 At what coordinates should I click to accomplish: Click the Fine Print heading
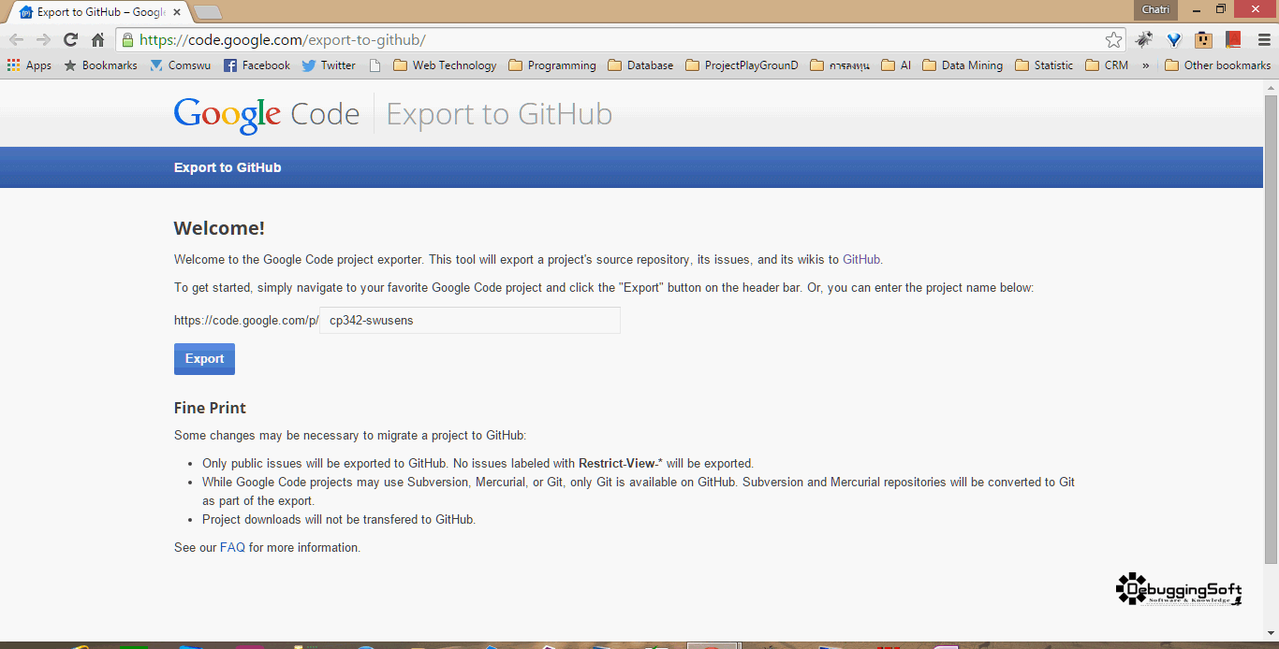210,408
